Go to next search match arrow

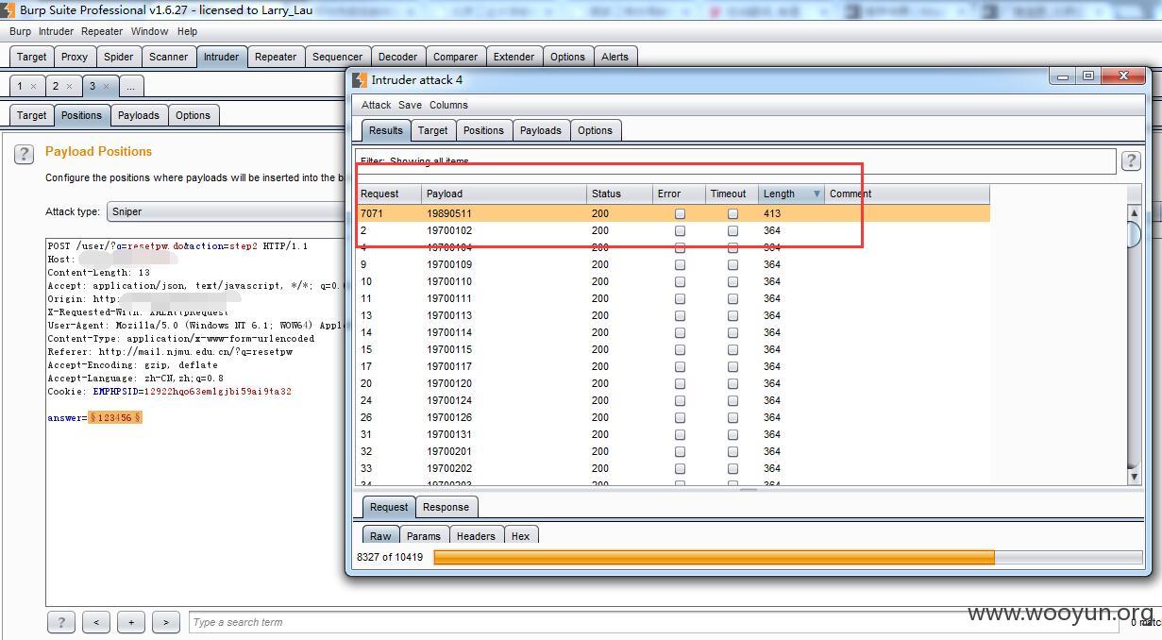click(165, 622)
